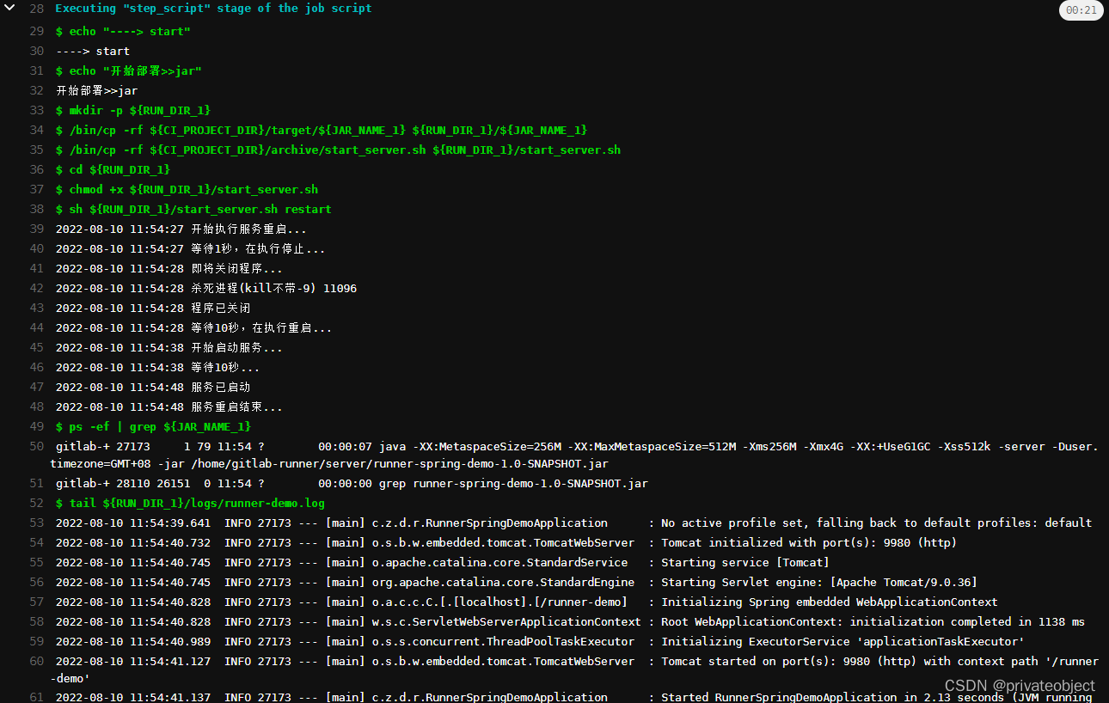The width and height of the screenshot is (1109, 703).
Task: Select the log line '服务已启动'
Action: tap(153, 387)
